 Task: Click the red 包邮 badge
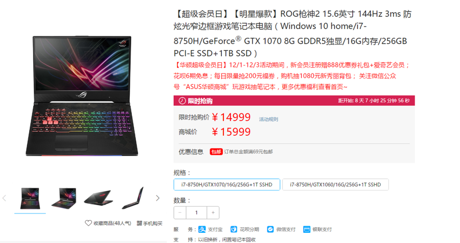(216, 152)
